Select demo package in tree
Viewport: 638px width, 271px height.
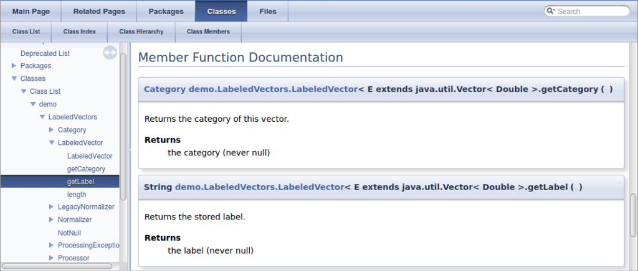point(47,104)
